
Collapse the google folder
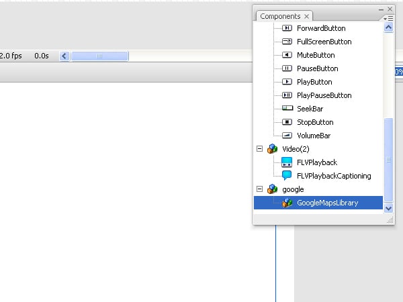tap(259, 189)
